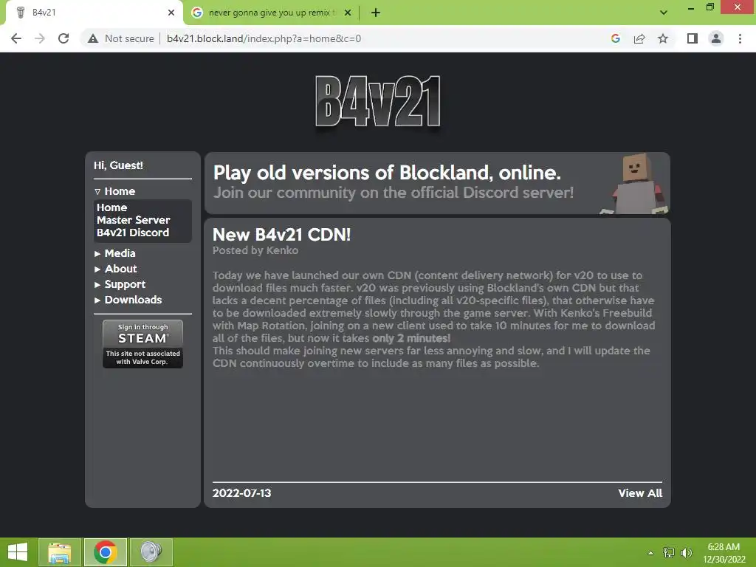
Task: Bookmark this page with star icon
Action: point(663,38)
